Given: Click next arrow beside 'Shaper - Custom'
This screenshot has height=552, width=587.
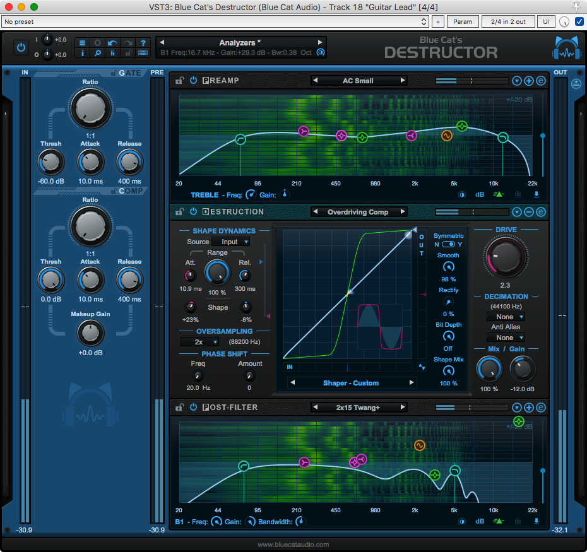Looking at the screenshot, I should pyautogui.click(x=412, y=383).
